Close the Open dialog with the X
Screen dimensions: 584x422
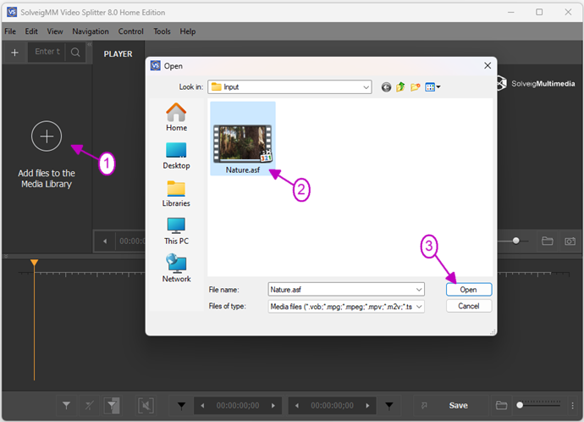488,65
